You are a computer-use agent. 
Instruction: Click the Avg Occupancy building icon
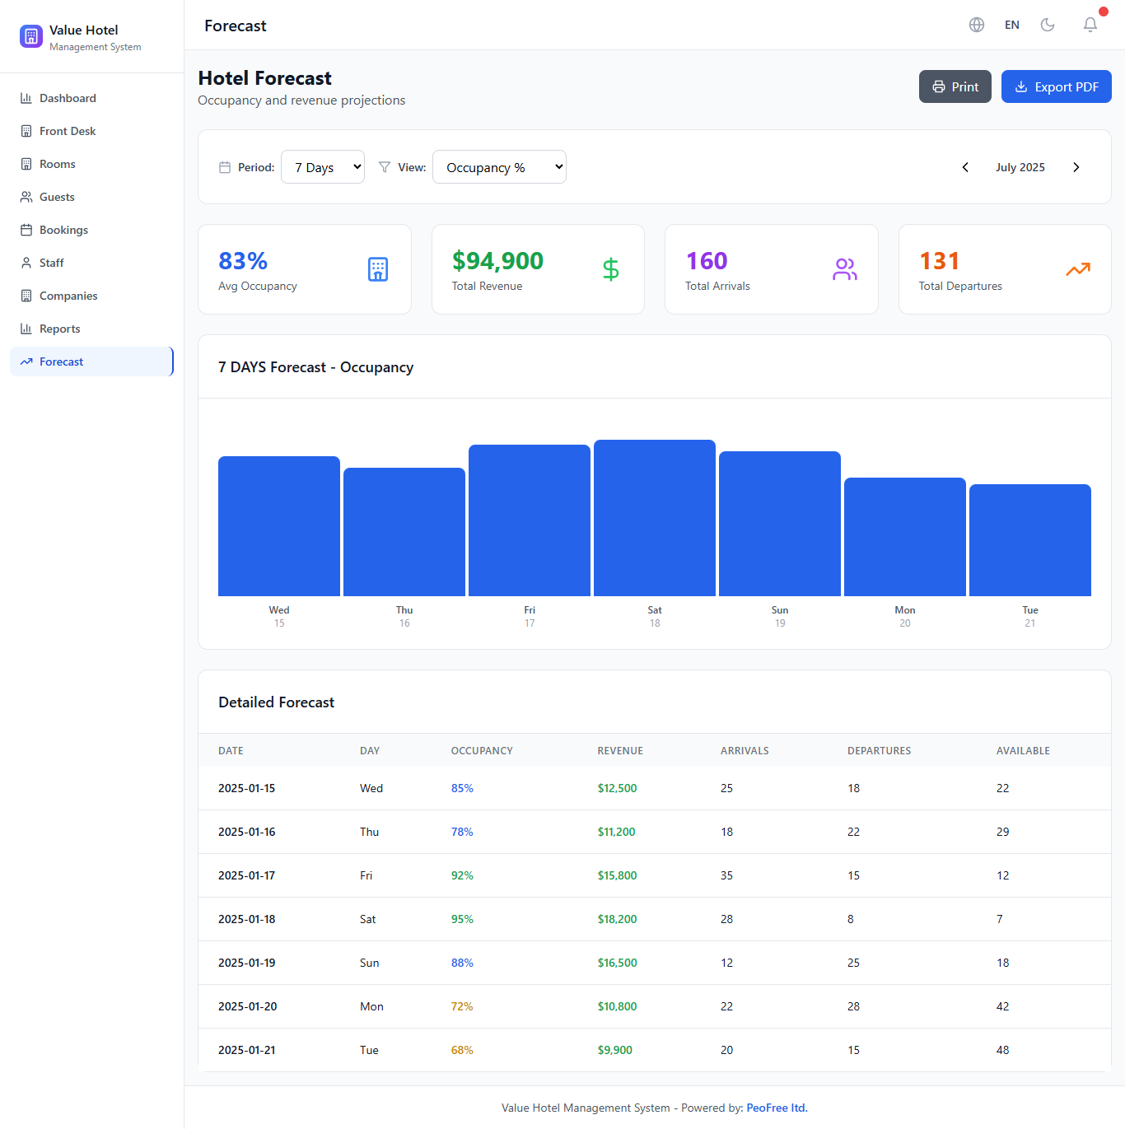click(x=378, y=269)
